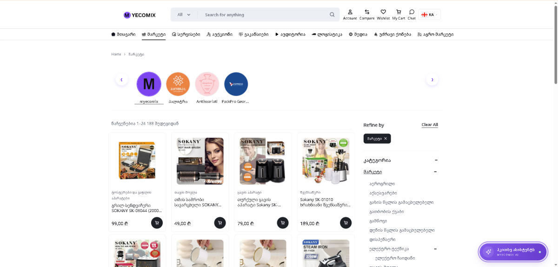The width and height of the screenshot is (558, 267).
Task: Click the MYECOMIX logo
Action: [x=139, y=15]
